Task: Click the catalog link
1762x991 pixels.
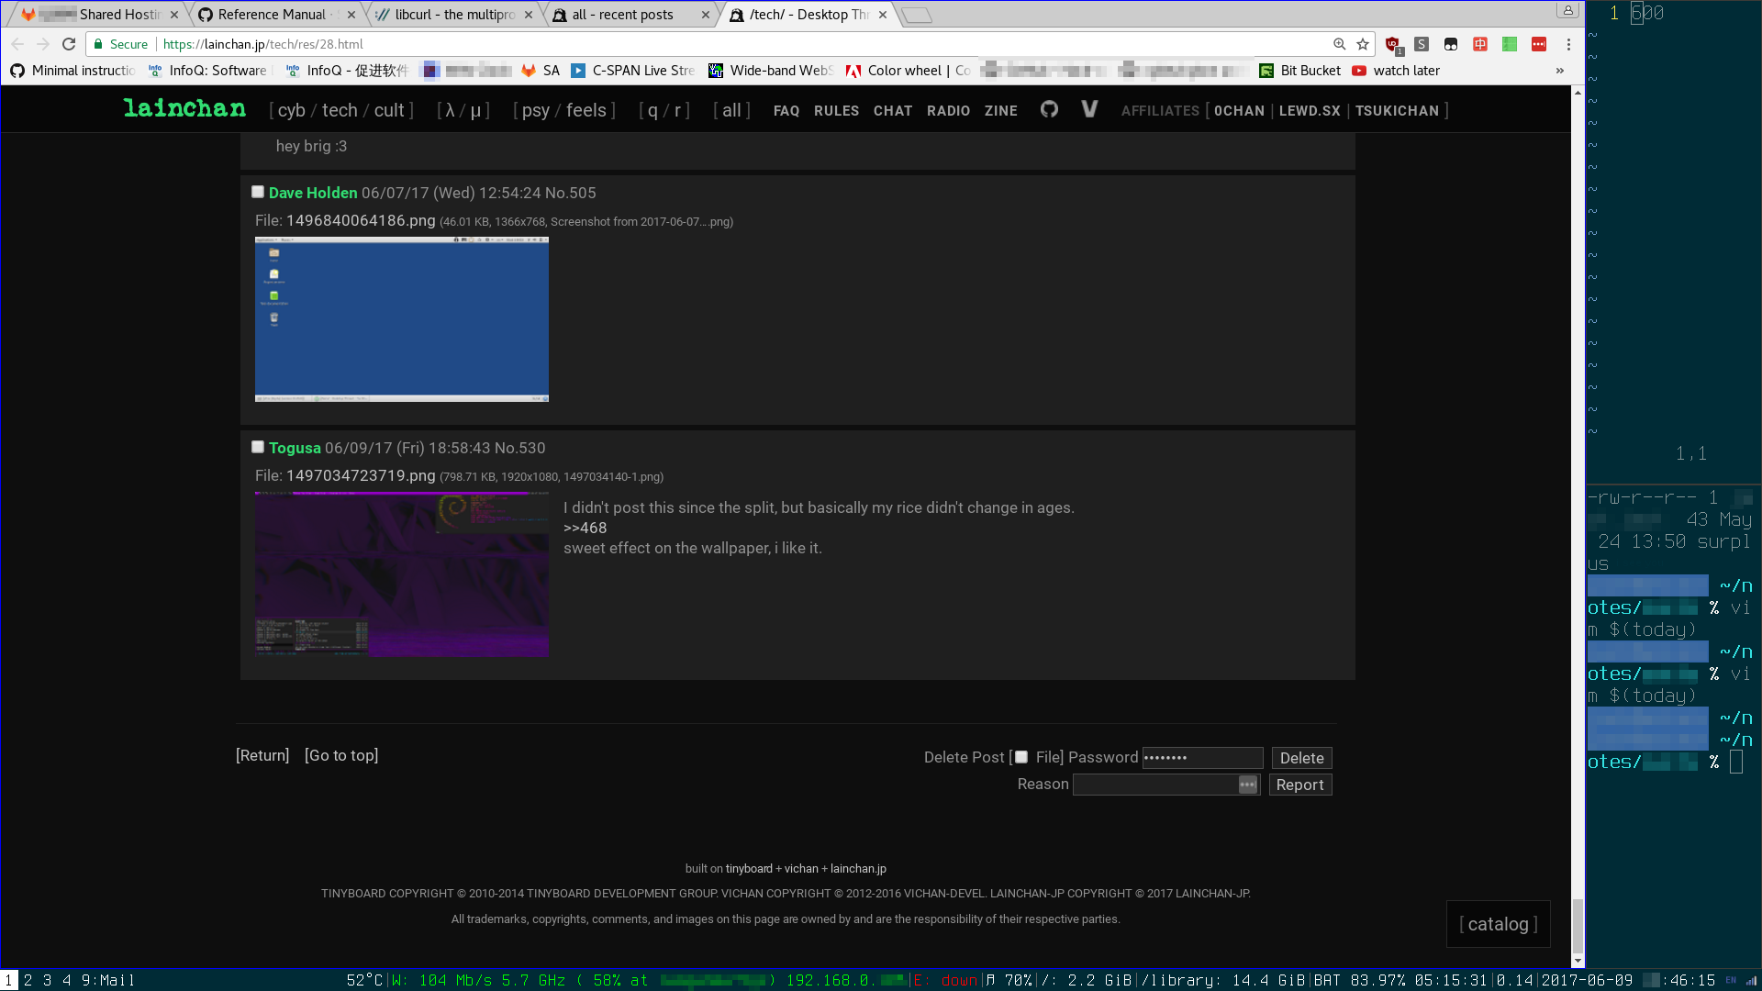Action: click(1498, 924)
